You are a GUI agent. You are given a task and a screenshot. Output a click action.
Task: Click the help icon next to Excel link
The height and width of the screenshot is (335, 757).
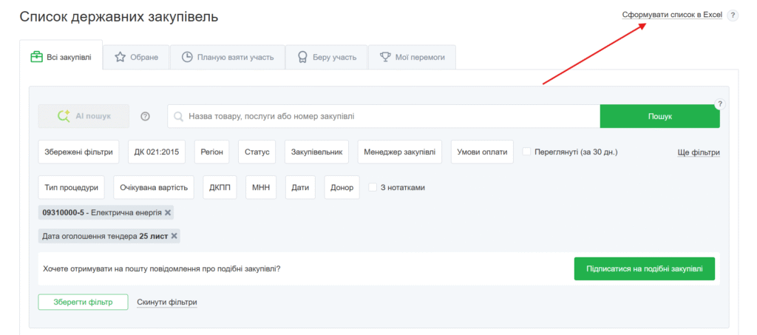point(733,15)
